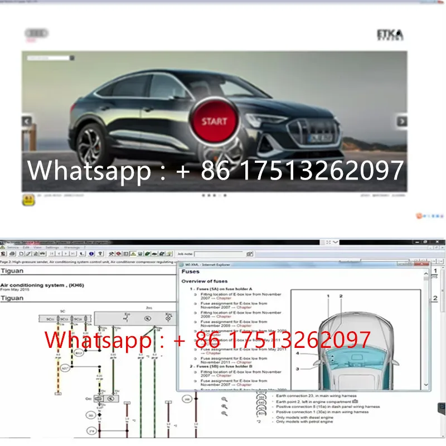Click the crossed tools repair icon
The width and height of the screenshot is (446, 446).
(111, 254)
